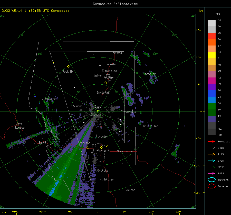Click the ThreeHills city label

coord(129,112)
